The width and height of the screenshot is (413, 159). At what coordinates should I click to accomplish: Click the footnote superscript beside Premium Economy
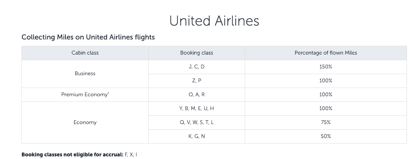coord(108,93)
